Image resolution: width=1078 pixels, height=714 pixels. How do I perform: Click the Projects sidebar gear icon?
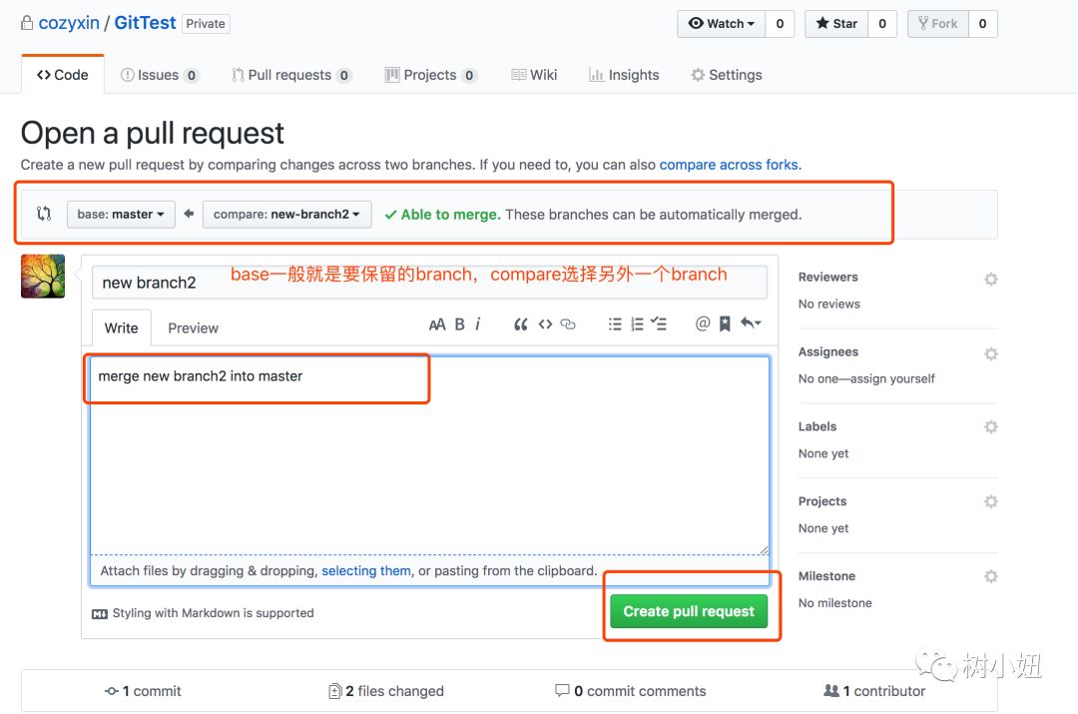tap(991, 501)
